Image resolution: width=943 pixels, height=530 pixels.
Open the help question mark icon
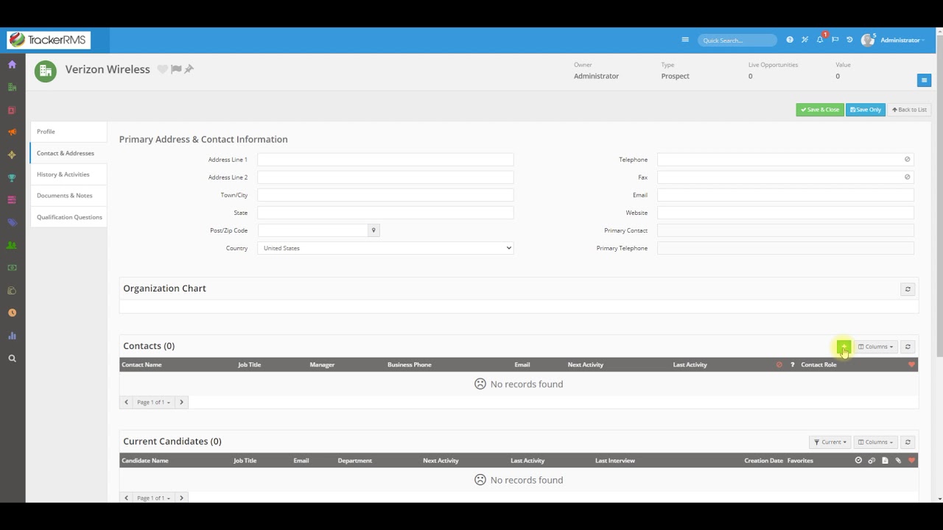(790, 40)
